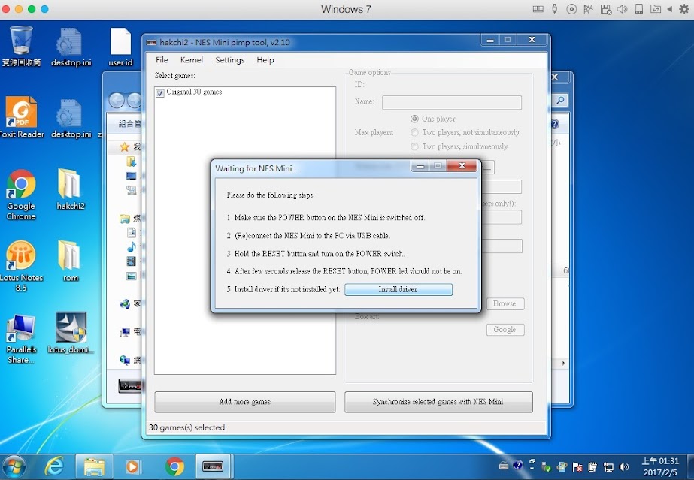Select the Google Chrome desktop shortcut
The image size is (694, 480).
pos(21,195)
